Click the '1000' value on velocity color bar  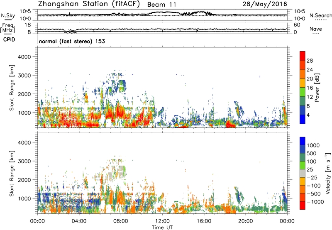[313, 145]
